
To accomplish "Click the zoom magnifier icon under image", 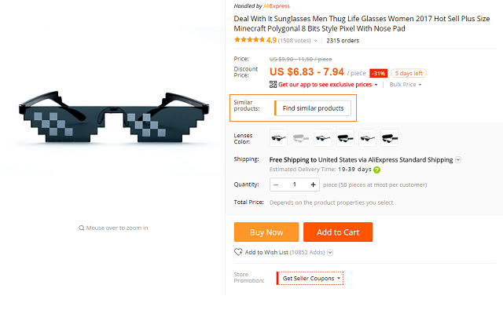I will coord(82,228).
